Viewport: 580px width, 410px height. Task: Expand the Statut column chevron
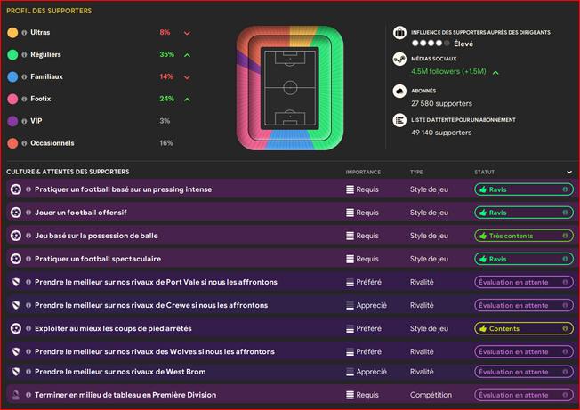[569, 172]
